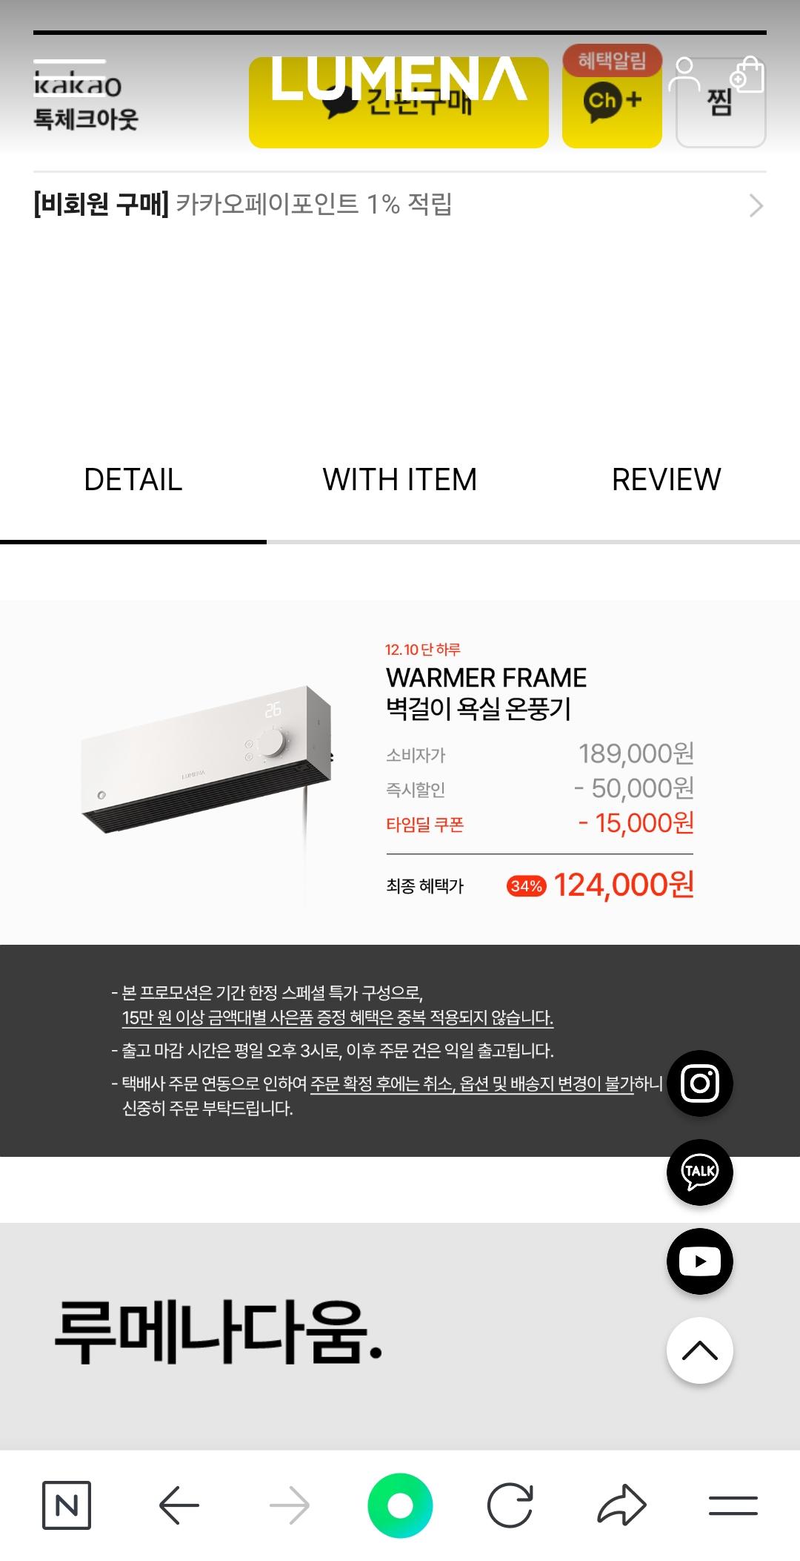The width and height of the screenshot is (800, 1561).
Task: Expand the 카카오페이포인트 1% 적립 chevron
Action: click(756, 205)
